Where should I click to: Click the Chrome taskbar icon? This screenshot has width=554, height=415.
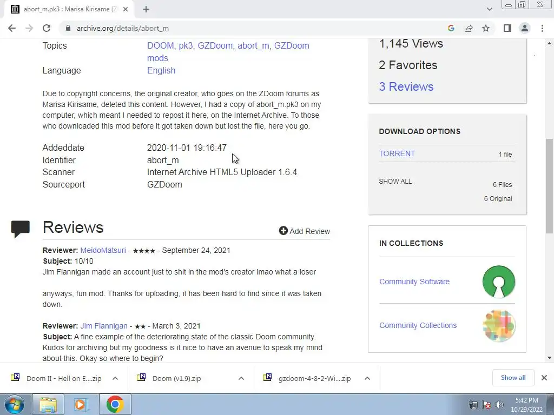click(115, 404)
